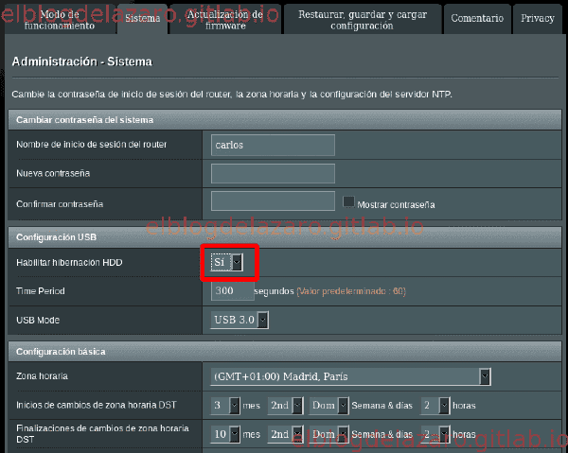Focus the Nueva contraseña field
568x453 pixels.
[273, 173]
